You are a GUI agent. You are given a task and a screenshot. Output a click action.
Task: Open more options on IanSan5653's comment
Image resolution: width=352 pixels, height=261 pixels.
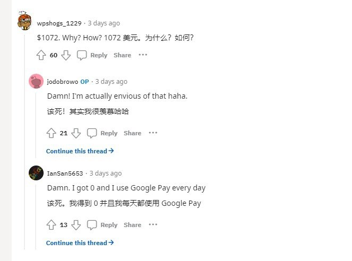click(153, 225)
